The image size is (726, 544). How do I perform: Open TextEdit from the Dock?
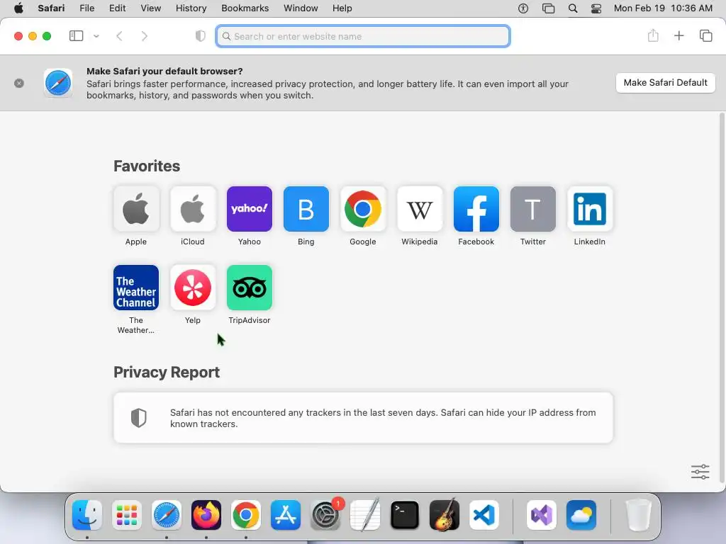click(365, 515)
